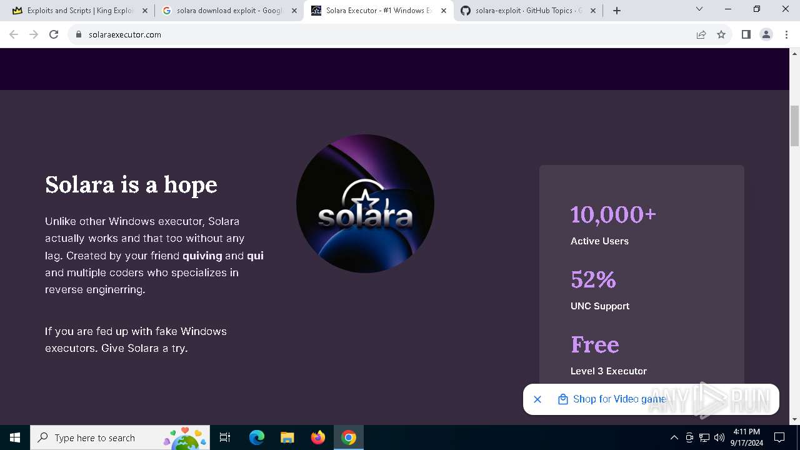Open Shop for Video game suggestion
The image size is (800, 450).
pyautogui.click(x=612, y=399)
